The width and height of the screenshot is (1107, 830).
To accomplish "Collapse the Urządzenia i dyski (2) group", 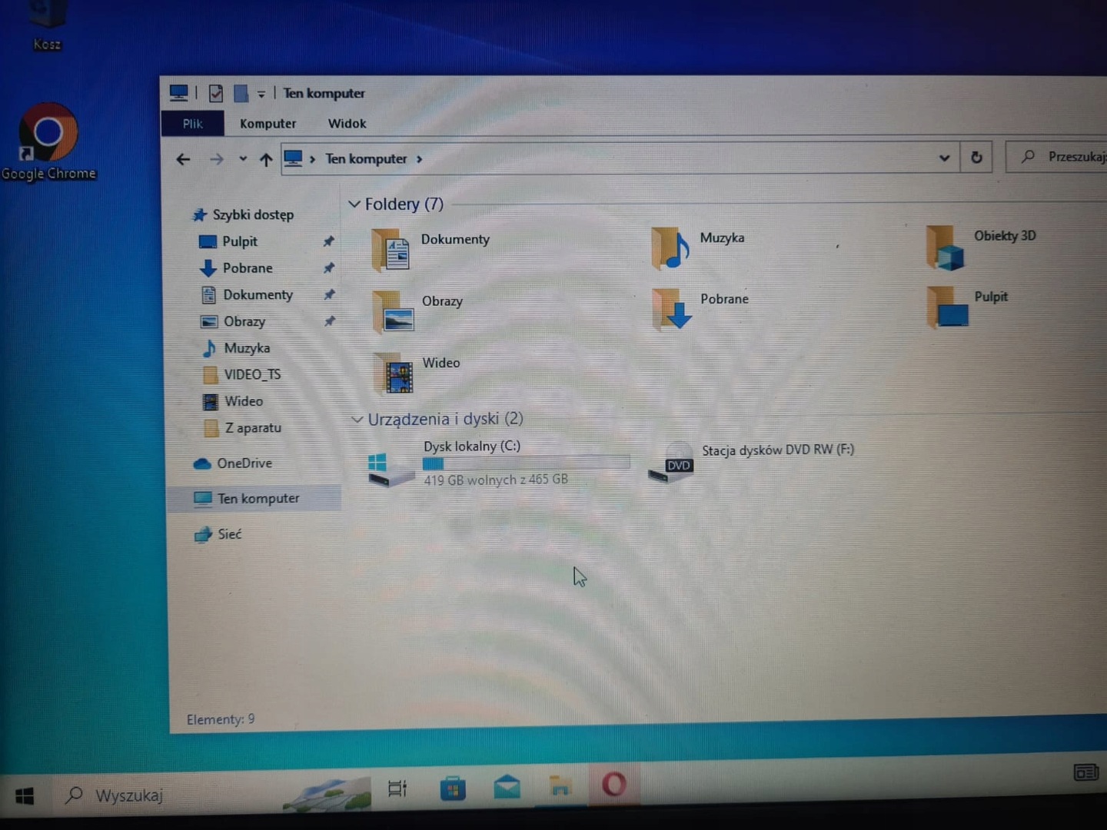I will (x=357, y=420).
